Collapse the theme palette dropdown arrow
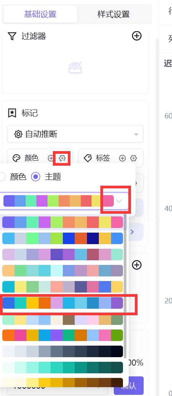The image size is (172, 396). [119, 201]
